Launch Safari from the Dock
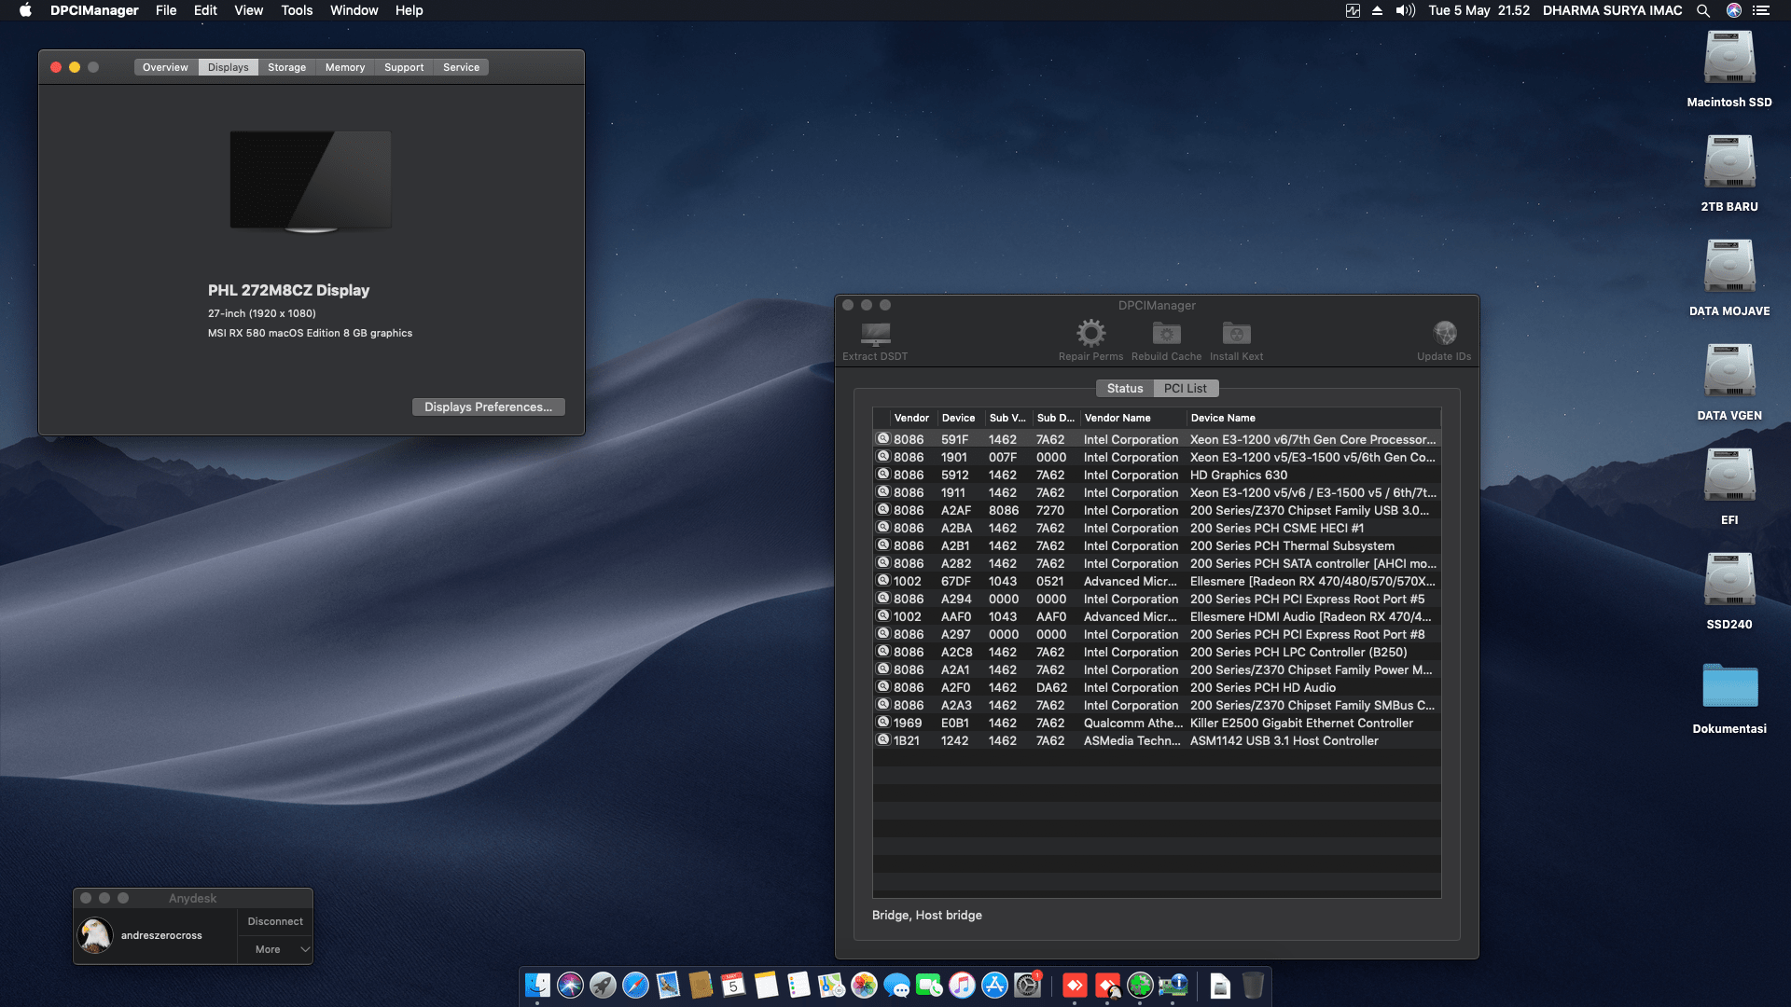The height and width of the screenshot is (1007, 1791). tap(636, 986)
